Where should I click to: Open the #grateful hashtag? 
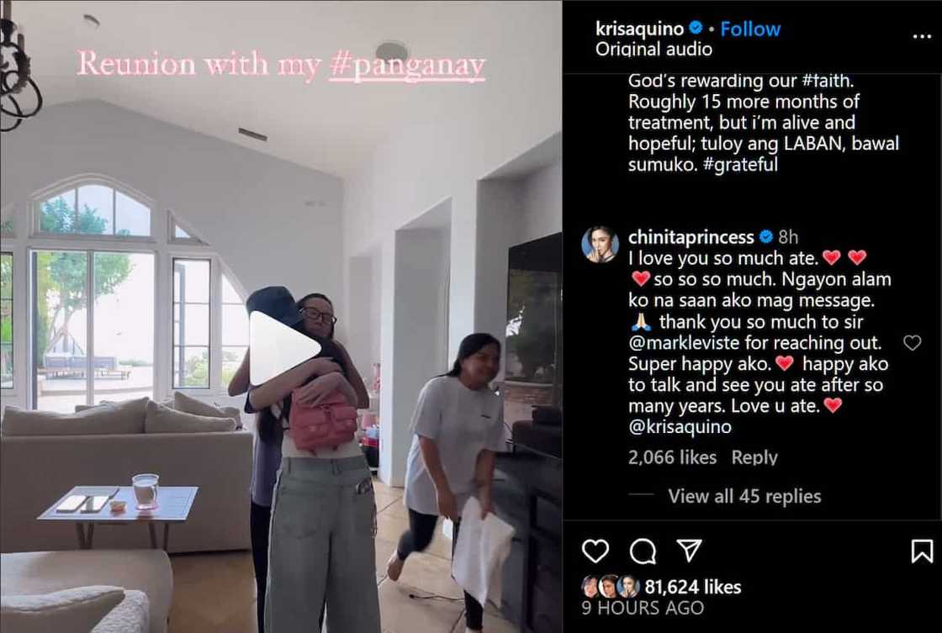click(739, 165)
